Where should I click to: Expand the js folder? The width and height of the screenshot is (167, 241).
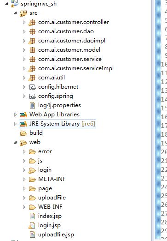(x=24, y=161)
